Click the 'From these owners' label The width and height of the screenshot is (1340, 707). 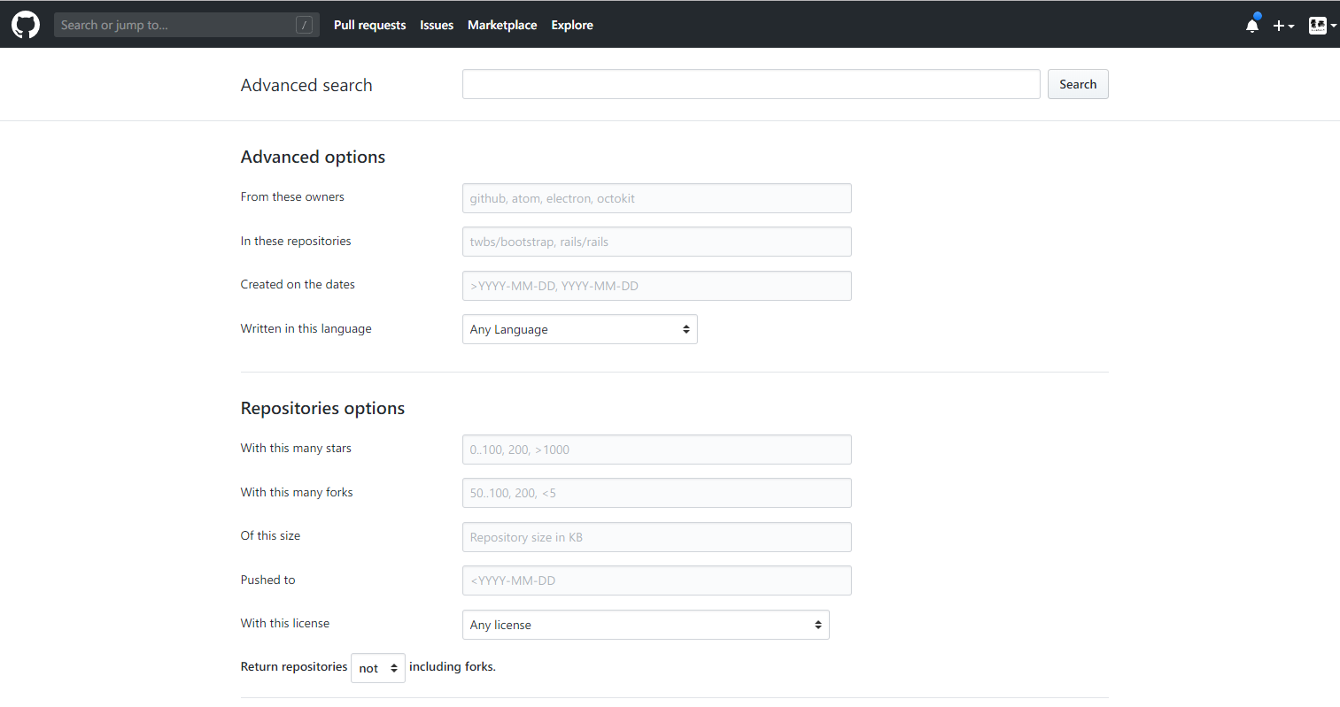[292, 196]
